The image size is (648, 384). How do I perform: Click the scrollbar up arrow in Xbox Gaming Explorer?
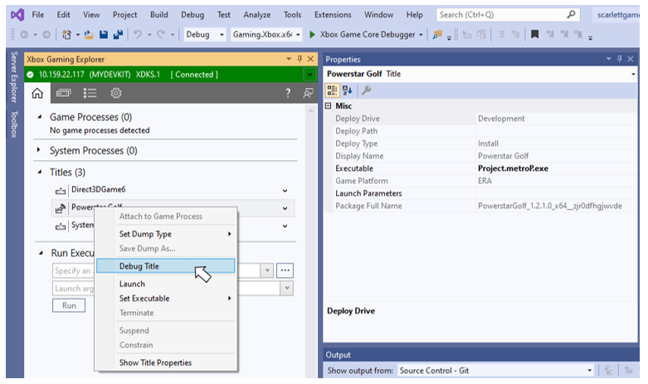coord(310,110)
